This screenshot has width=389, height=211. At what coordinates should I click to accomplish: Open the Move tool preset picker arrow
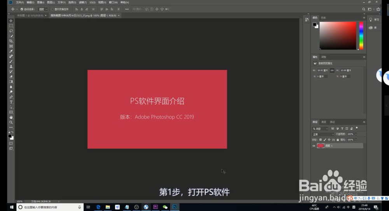pyautogui.click(x=17, y=9)
